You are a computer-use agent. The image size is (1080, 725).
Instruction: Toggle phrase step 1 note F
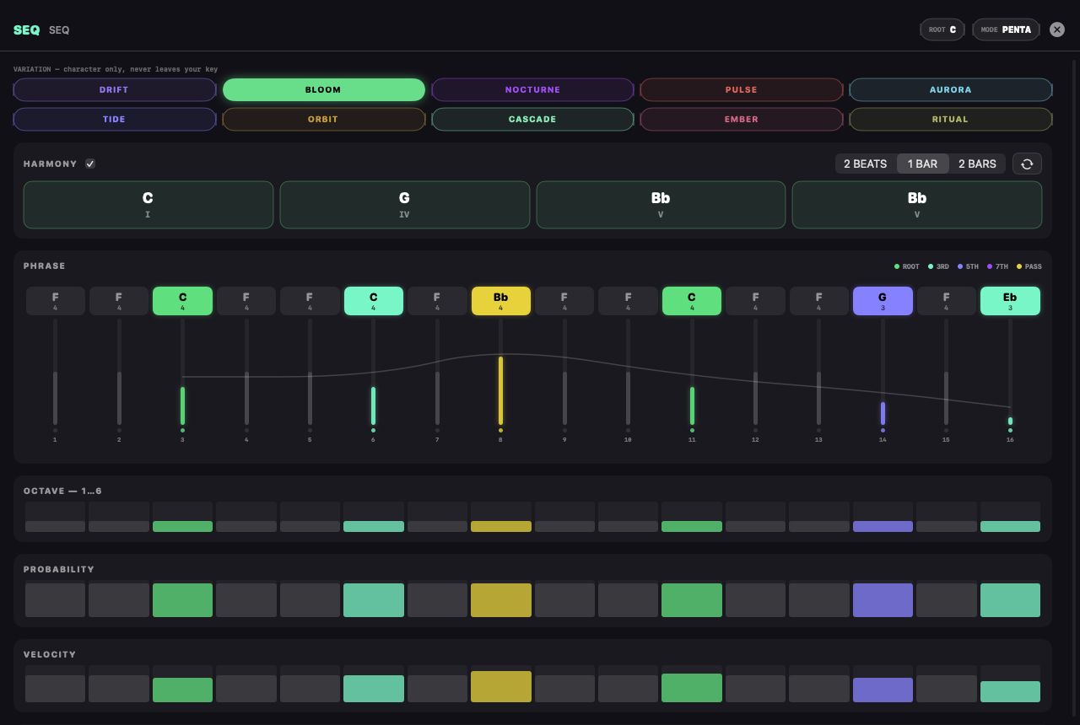(x=56, y=301)
